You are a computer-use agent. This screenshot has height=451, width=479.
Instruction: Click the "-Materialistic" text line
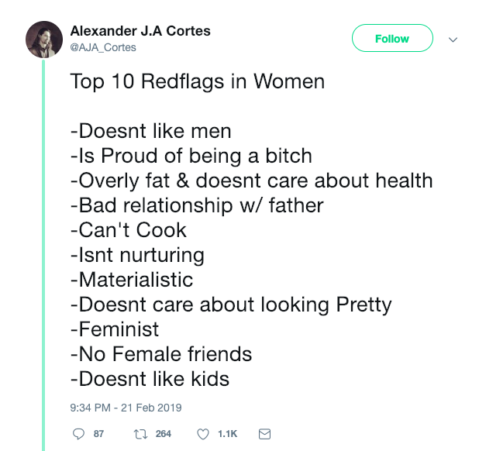tap(131, 280)
